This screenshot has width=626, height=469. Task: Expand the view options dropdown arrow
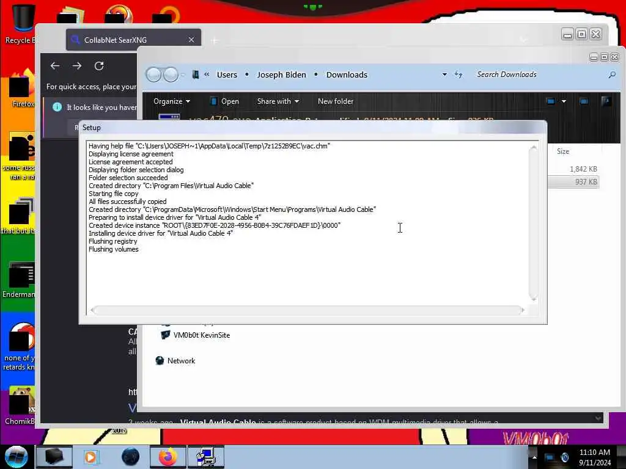pyautogui.click(x=564, y=101)
